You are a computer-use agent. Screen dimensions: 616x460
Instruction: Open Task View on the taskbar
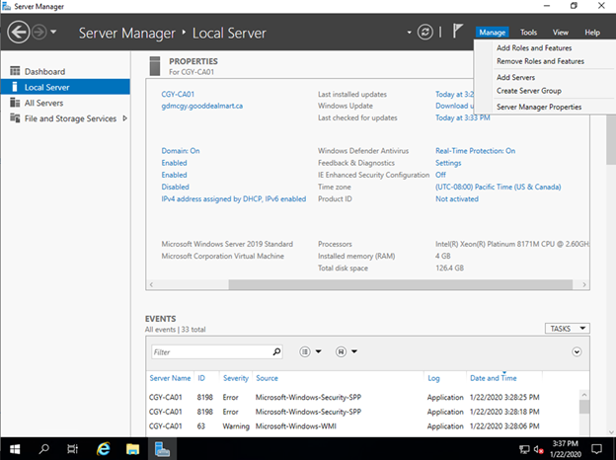73,448
